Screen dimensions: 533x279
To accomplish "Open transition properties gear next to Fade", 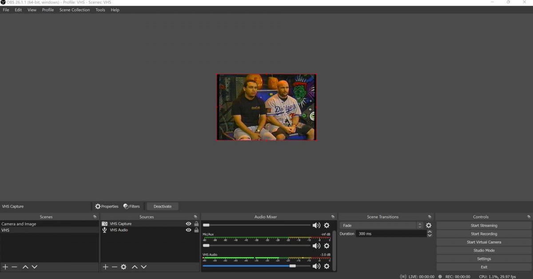I will coord(429,225).
